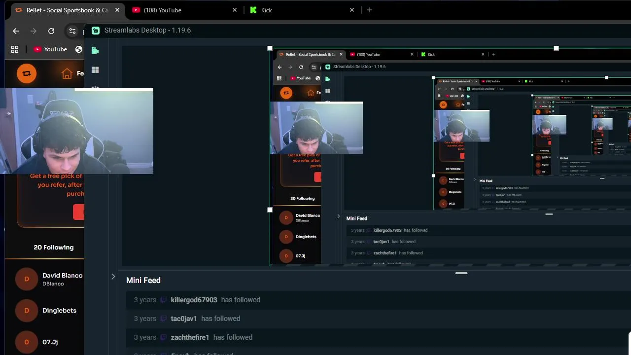Open the Streamlabs Editor camera icon
631x355 pixels.
[x=95, y=50]
